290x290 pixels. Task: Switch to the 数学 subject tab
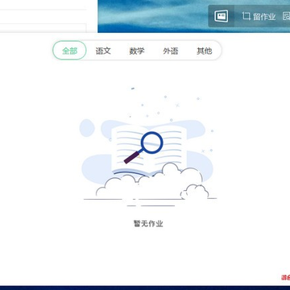[137, 51]
